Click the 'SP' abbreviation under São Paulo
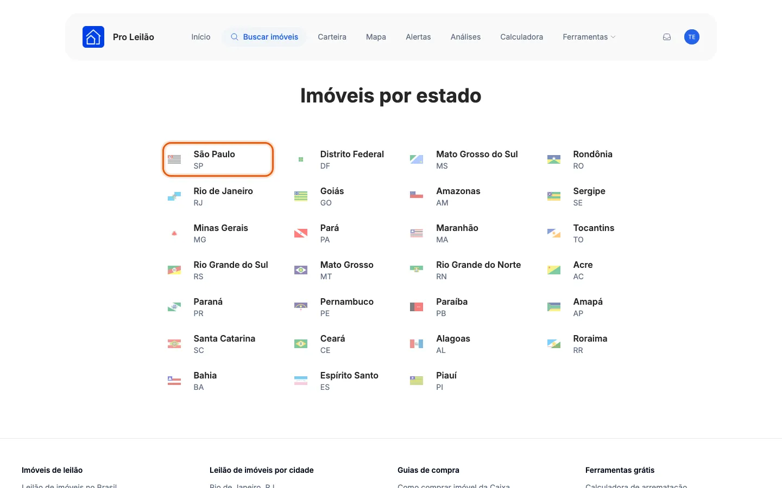Image resolution: width=782 pixels, height=488 pixels. tap(198, 166)
